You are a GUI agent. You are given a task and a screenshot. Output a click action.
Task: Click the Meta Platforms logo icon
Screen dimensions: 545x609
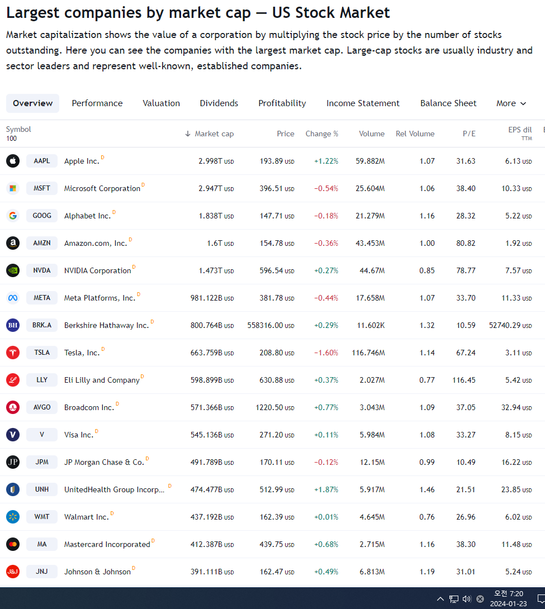(x=13, y=298)
